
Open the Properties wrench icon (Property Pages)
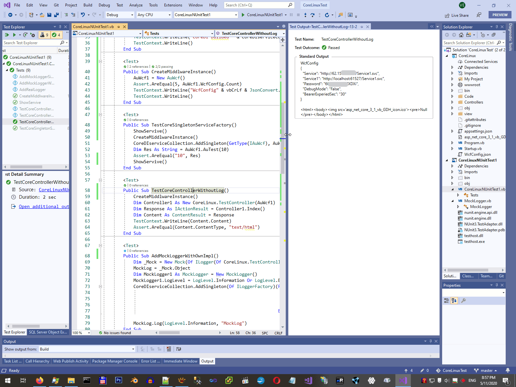463,301
